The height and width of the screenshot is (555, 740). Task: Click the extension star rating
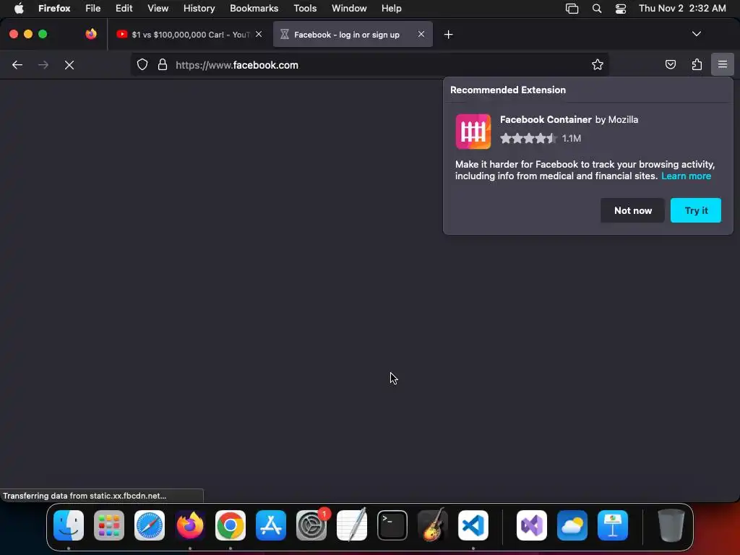(528, 138)
